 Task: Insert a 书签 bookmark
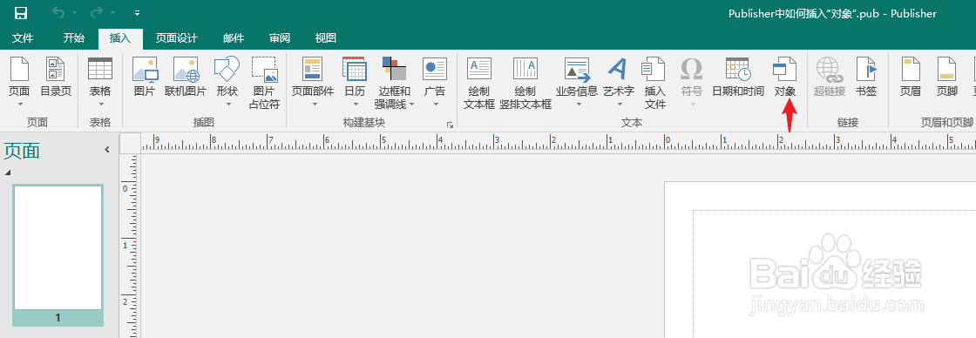click(866, 77)
